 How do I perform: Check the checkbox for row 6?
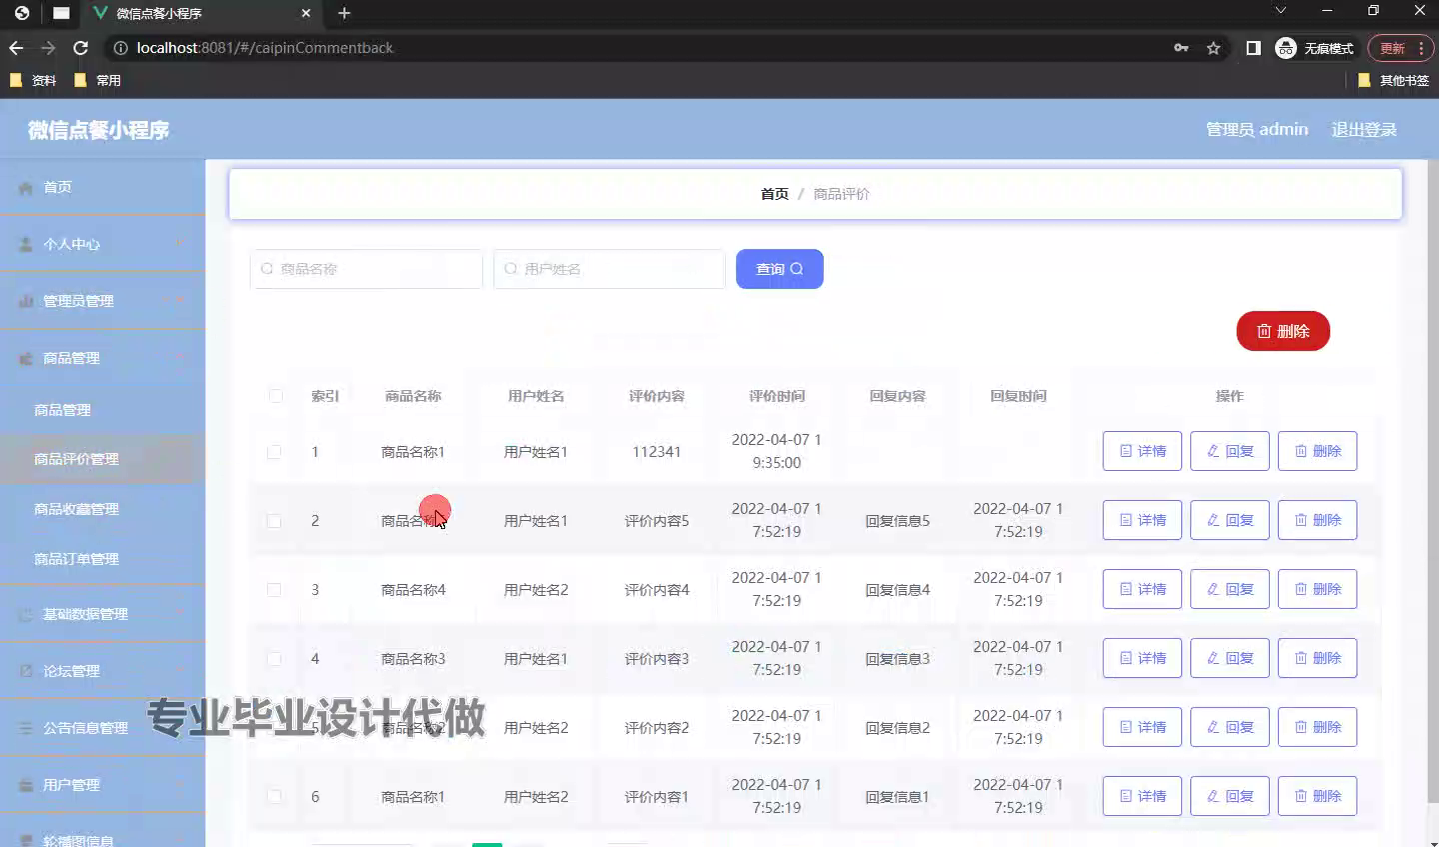(x=274, y=797)
